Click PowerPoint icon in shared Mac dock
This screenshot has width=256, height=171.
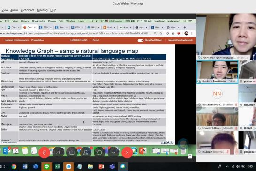point(143,150)
